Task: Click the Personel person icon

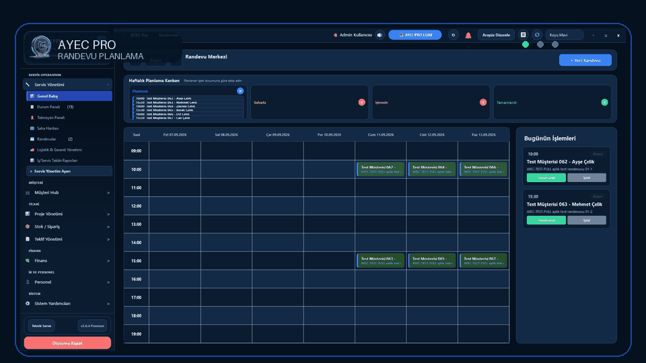Action: (28, 282)
